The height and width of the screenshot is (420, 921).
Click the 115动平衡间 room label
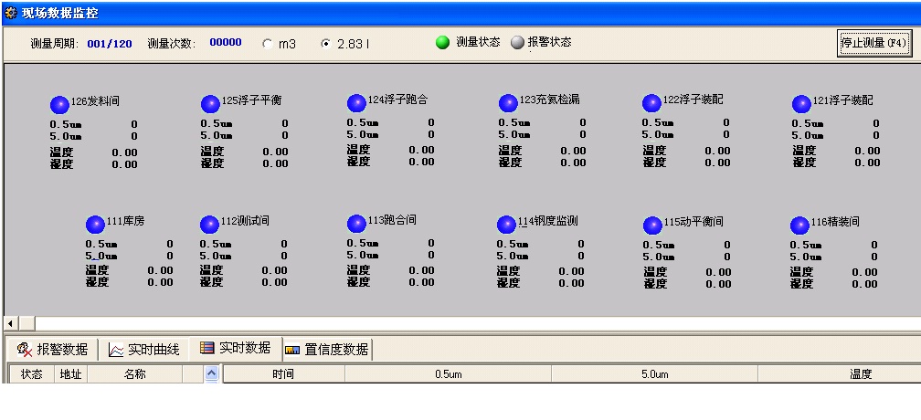point(693,222)
